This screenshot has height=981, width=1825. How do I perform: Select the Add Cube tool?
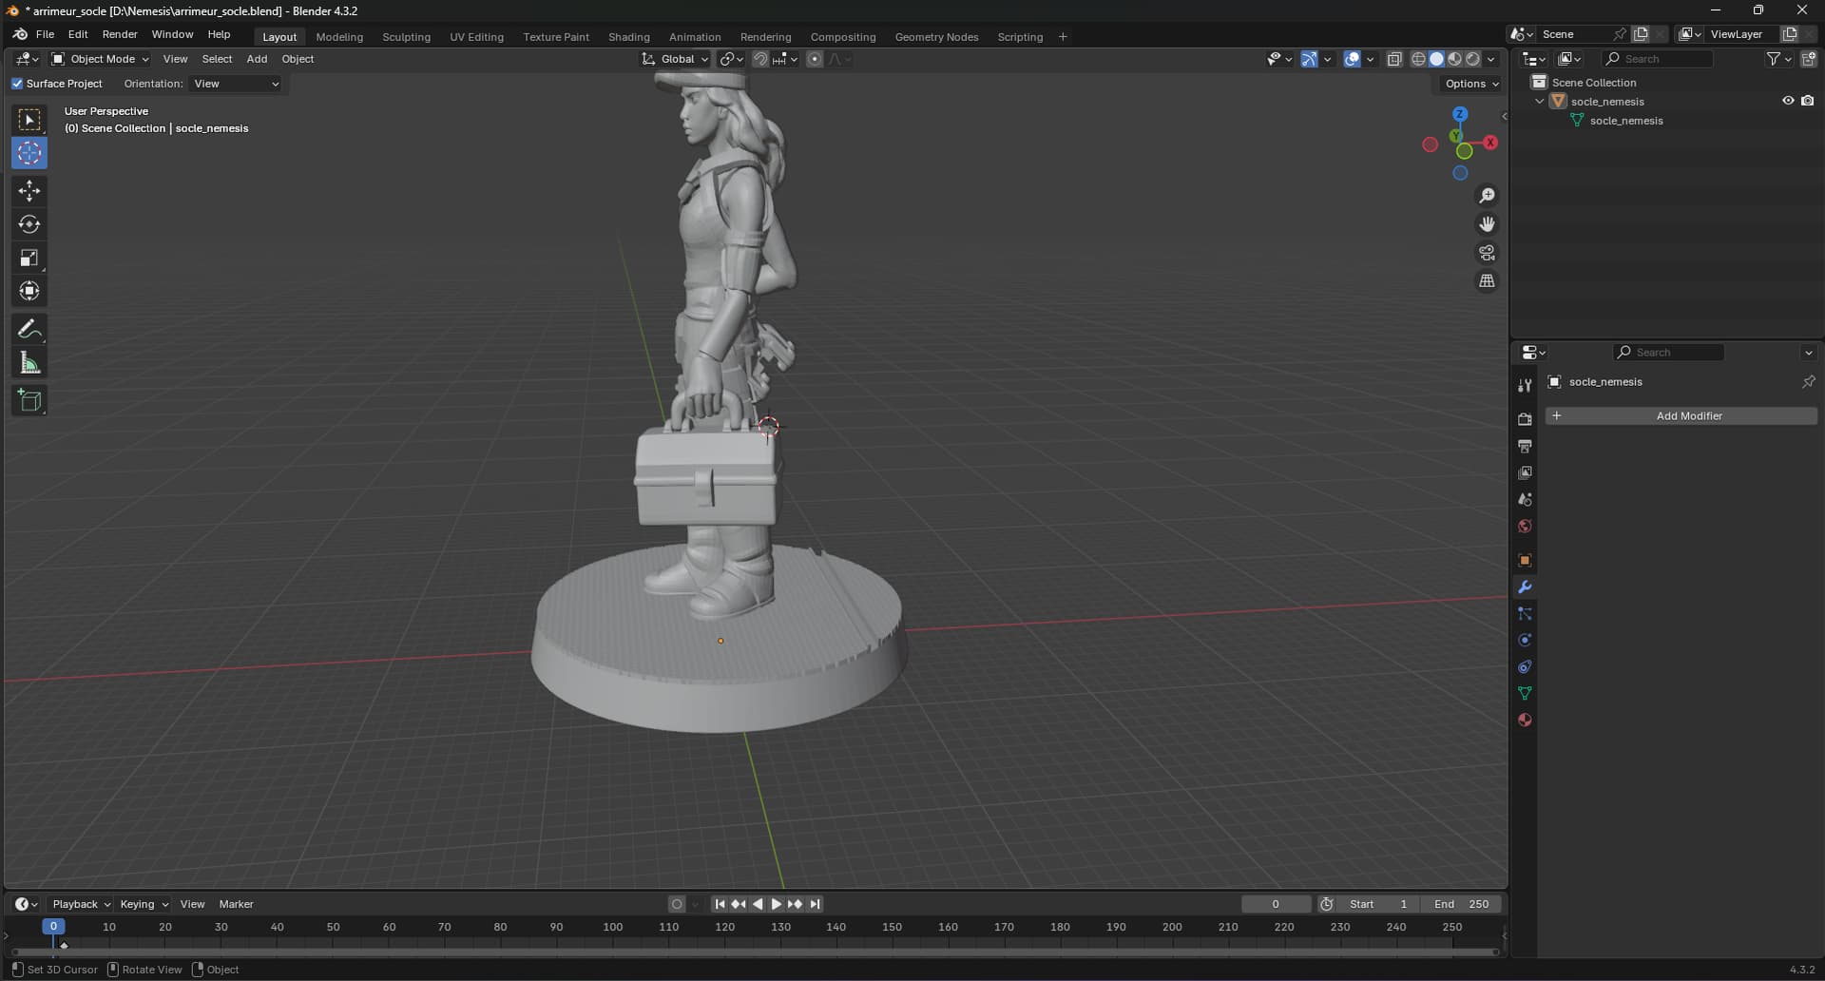coord(29,401)
